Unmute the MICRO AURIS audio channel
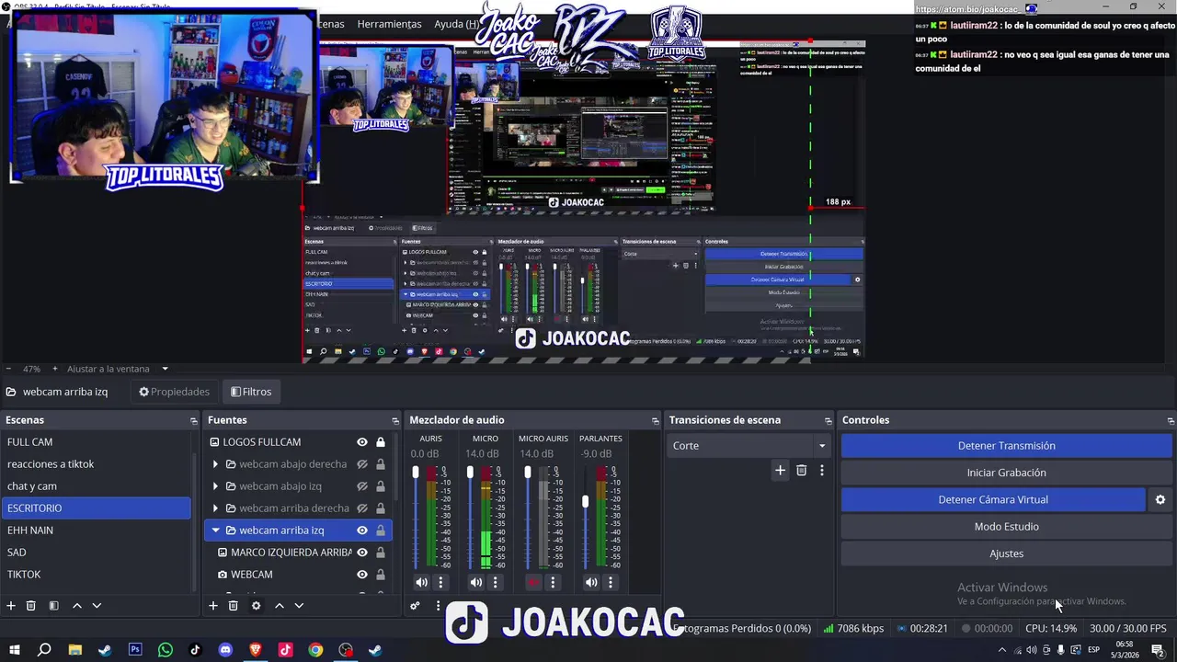The height and width of the screenshot is (662, 1177). tap(533, 582)
